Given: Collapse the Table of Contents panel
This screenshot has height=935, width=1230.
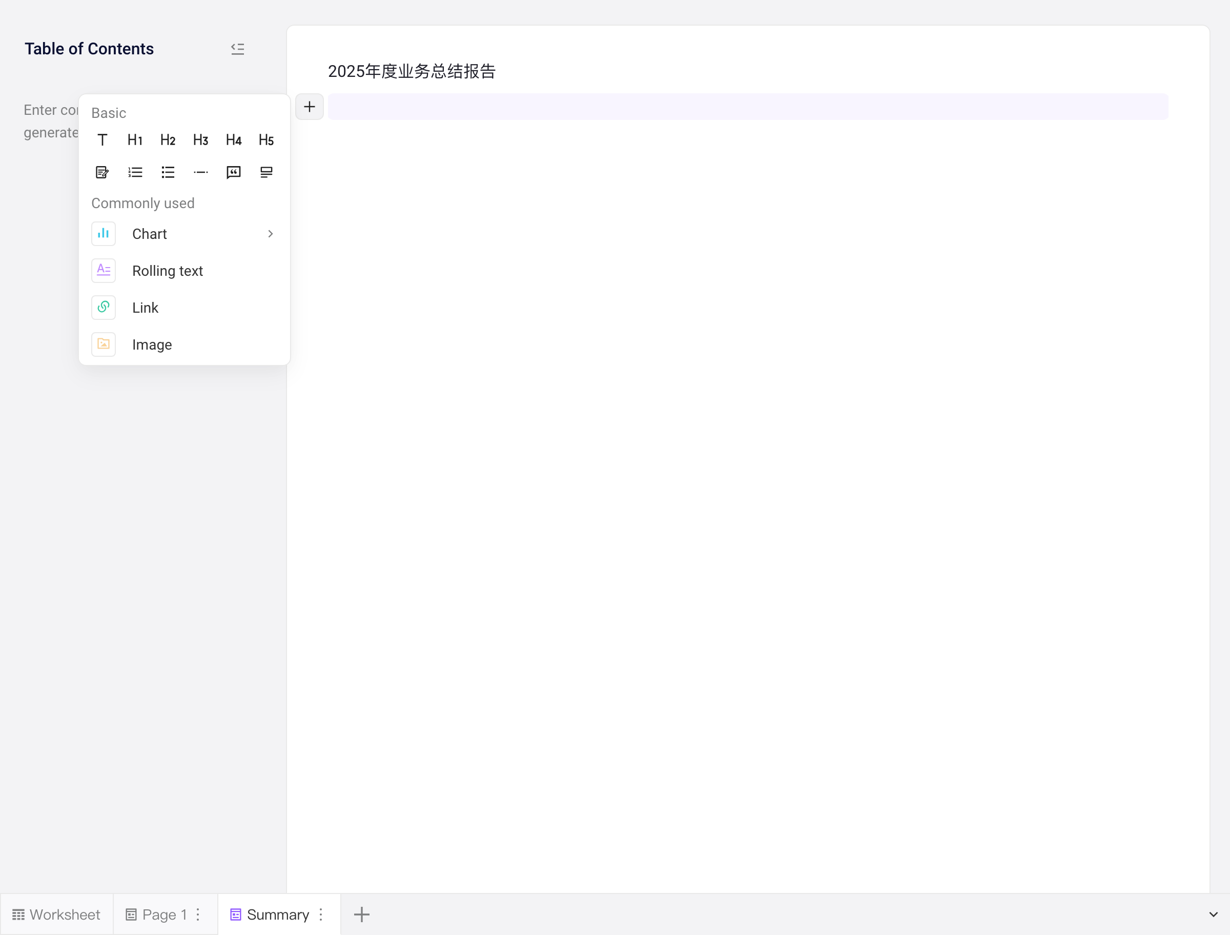Looking at the screenshot, I should pos(238,49).
